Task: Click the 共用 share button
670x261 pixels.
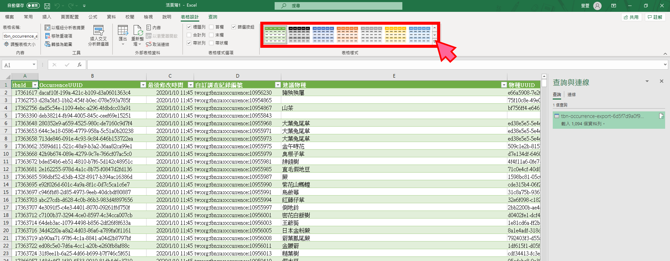Action: (x=631, y=17)
